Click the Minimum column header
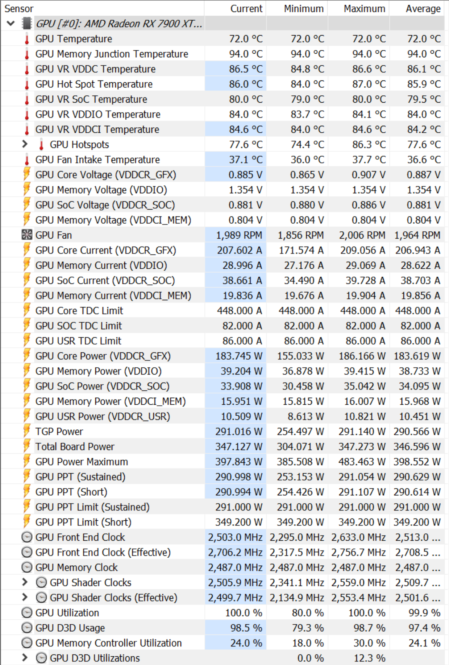The image size is (449, 665). point(297,8)
